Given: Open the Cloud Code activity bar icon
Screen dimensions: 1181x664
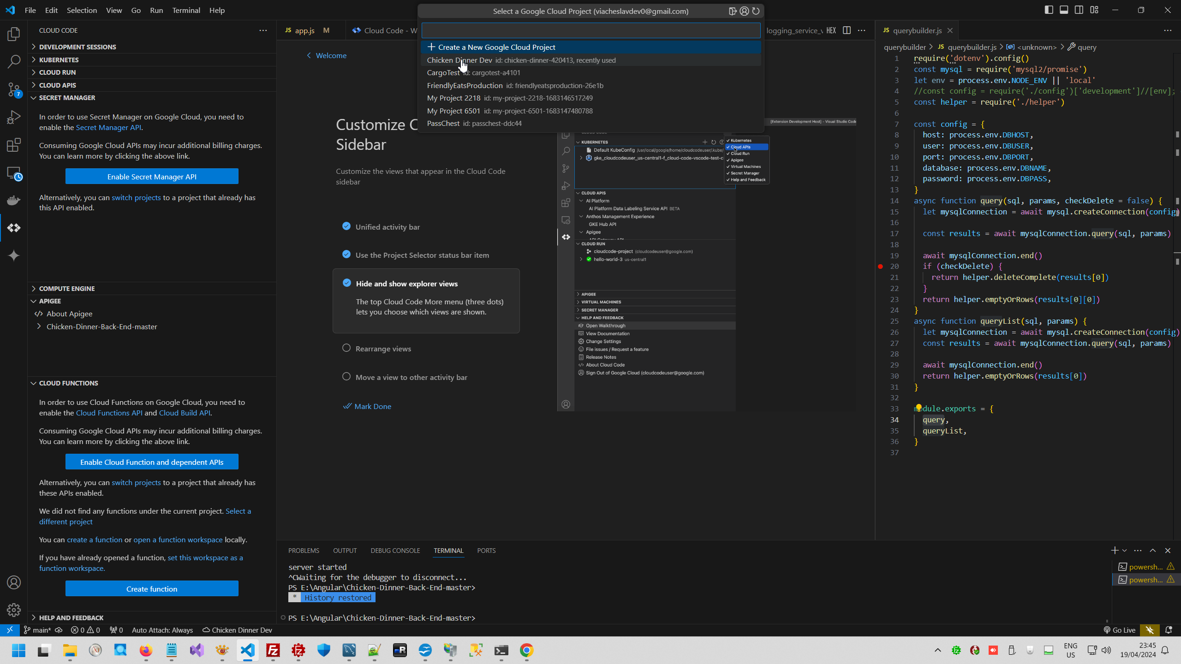Looking at the screenshot, I should point(14,228).
